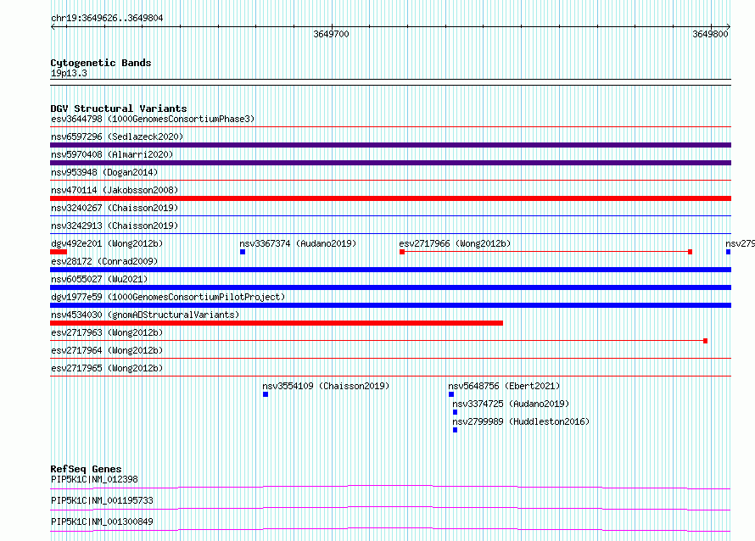Image resolution: width=755 pixels, height=541 pixels.
Task: Click the PIP5K1C|NM_001300849 gene label
Action: click(102, 521)
